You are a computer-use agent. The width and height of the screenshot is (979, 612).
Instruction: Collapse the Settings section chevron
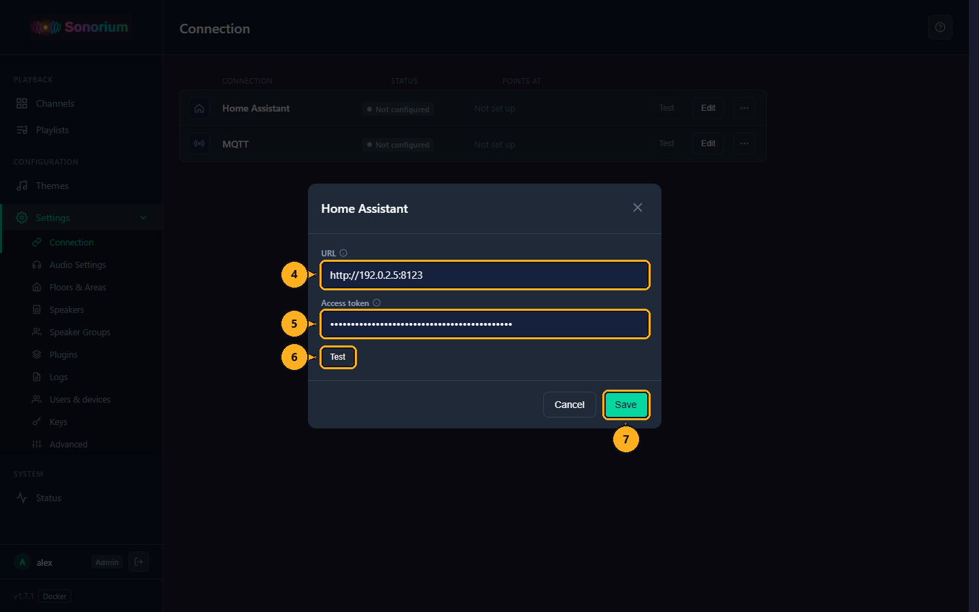pyautogui.click(x=143, y=218)
